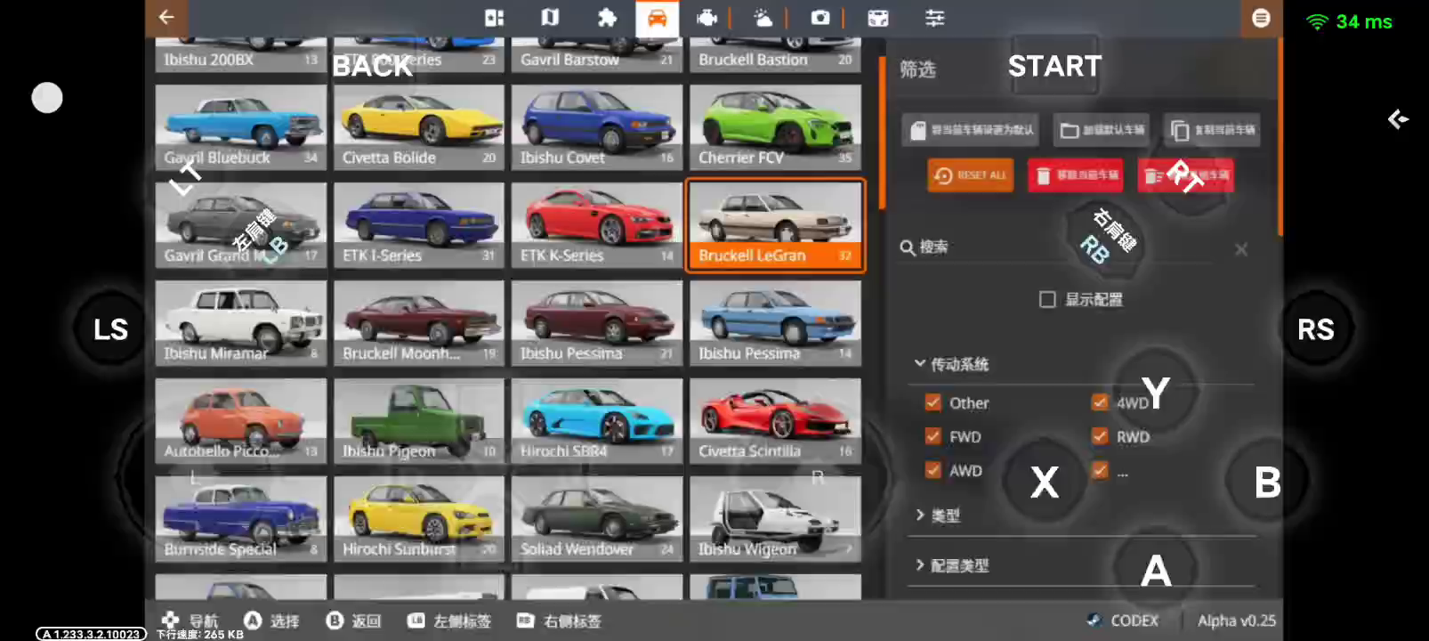Open the Vehicles tab car icon
The image size is (1429, 641).
click(x=658, y=19)
